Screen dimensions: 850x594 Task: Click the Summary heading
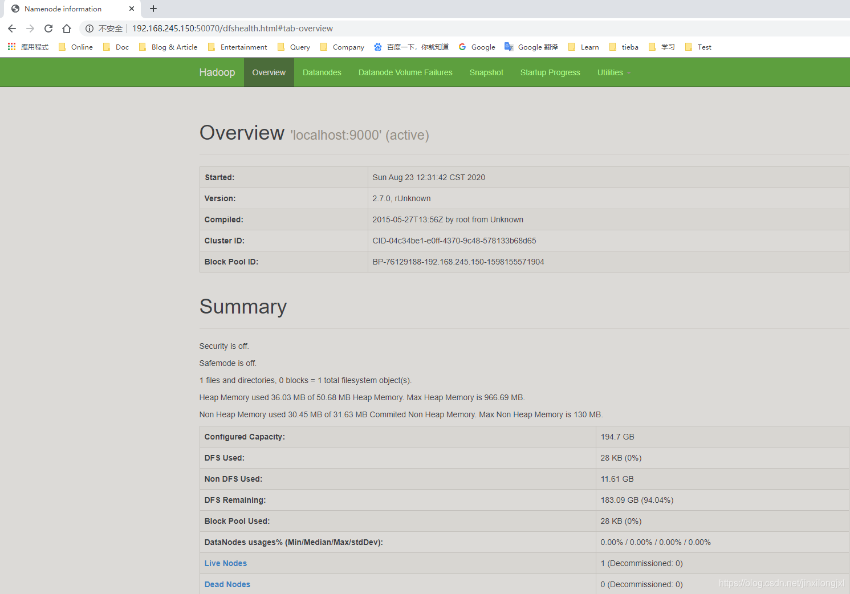point(243,307)
